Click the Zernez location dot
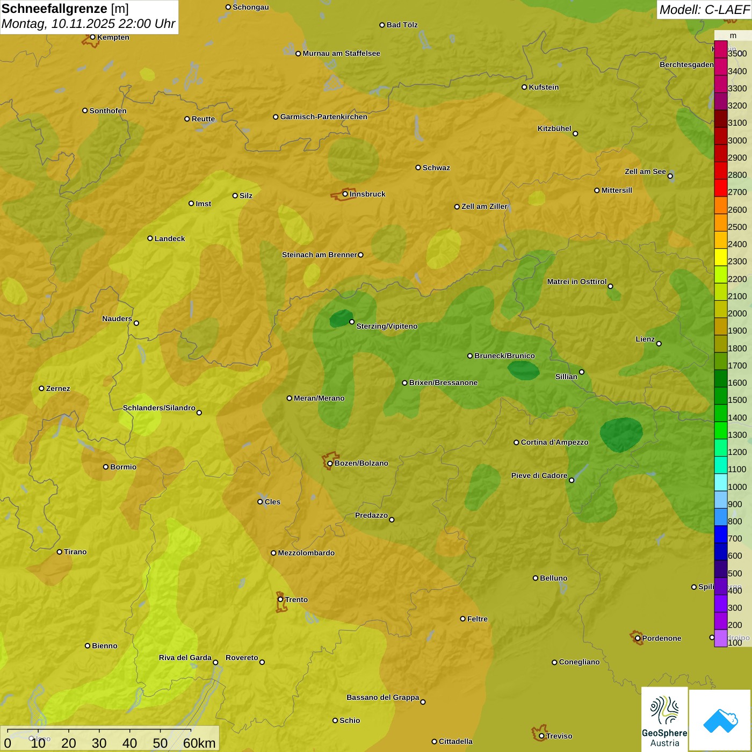The width and height of the screenshot is (752, 752). pyautogui.click(x=41, y=388)
